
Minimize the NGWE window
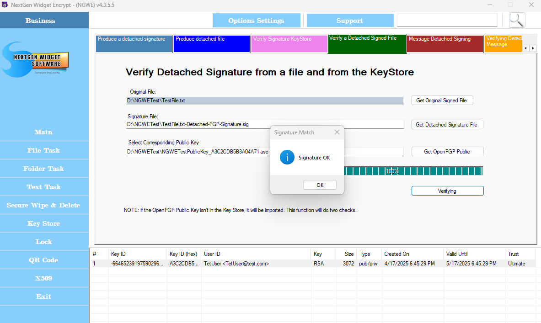(490, 5)
